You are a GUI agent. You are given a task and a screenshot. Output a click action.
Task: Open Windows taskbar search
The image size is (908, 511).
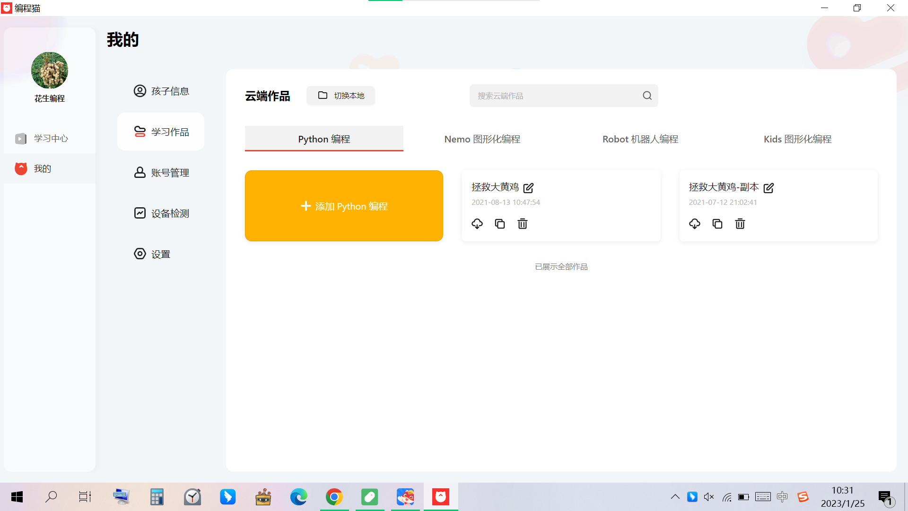(x=51, y=497)
